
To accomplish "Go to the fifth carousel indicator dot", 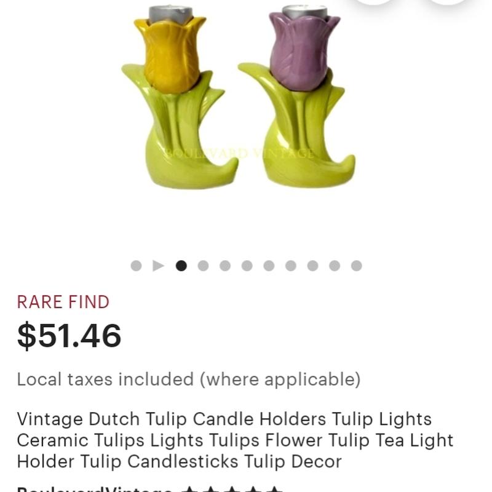I will pos(225,266).
